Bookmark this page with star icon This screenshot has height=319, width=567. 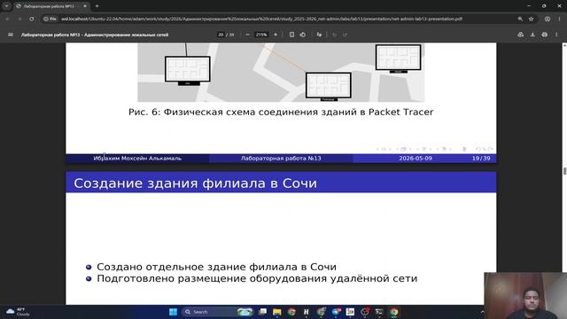pyautogui.click(x=532, y=19)
